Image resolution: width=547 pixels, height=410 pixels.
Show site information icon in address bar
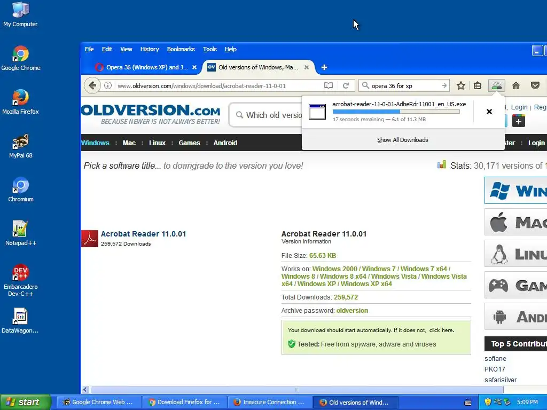tap(108, 85)
